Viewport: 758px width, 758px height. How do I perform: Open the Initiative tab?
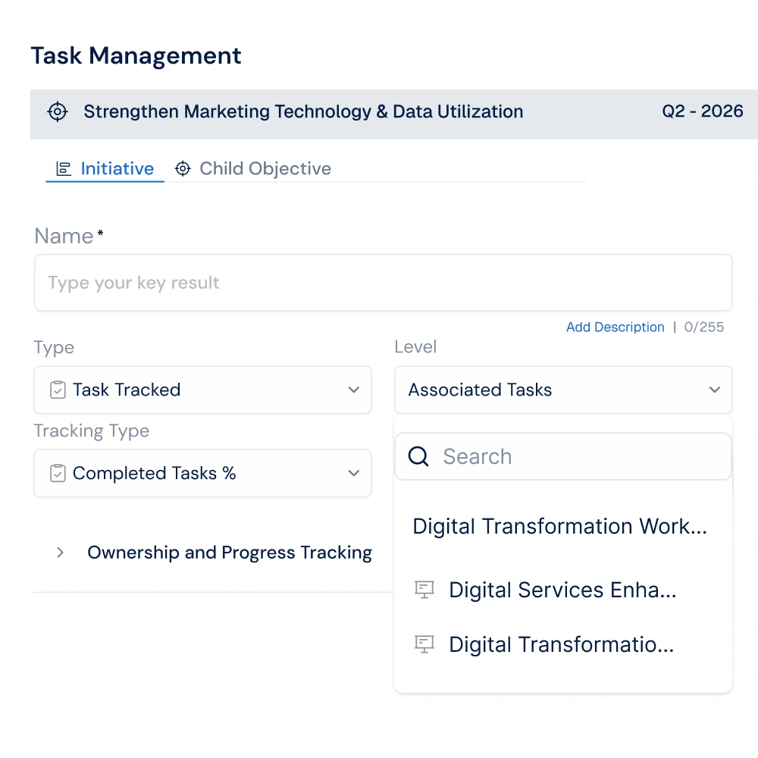tap(105, 169)
